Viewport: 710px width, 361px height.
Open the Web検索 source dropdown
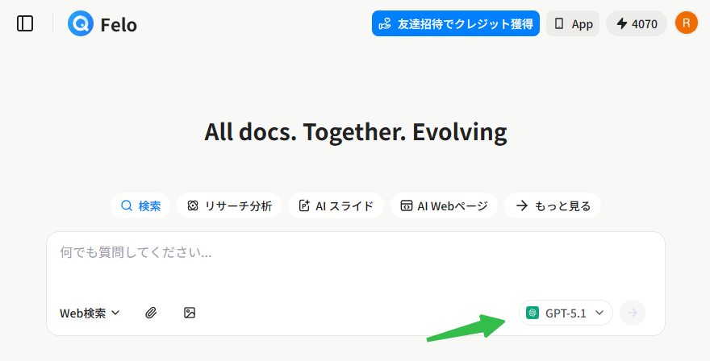[90, 313]
